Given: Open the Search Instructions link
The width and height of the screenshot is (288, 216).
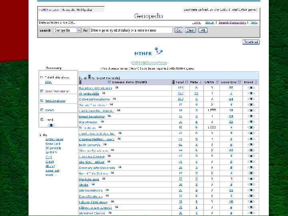Looking at the screenshot, I should (x=232, y=22).
